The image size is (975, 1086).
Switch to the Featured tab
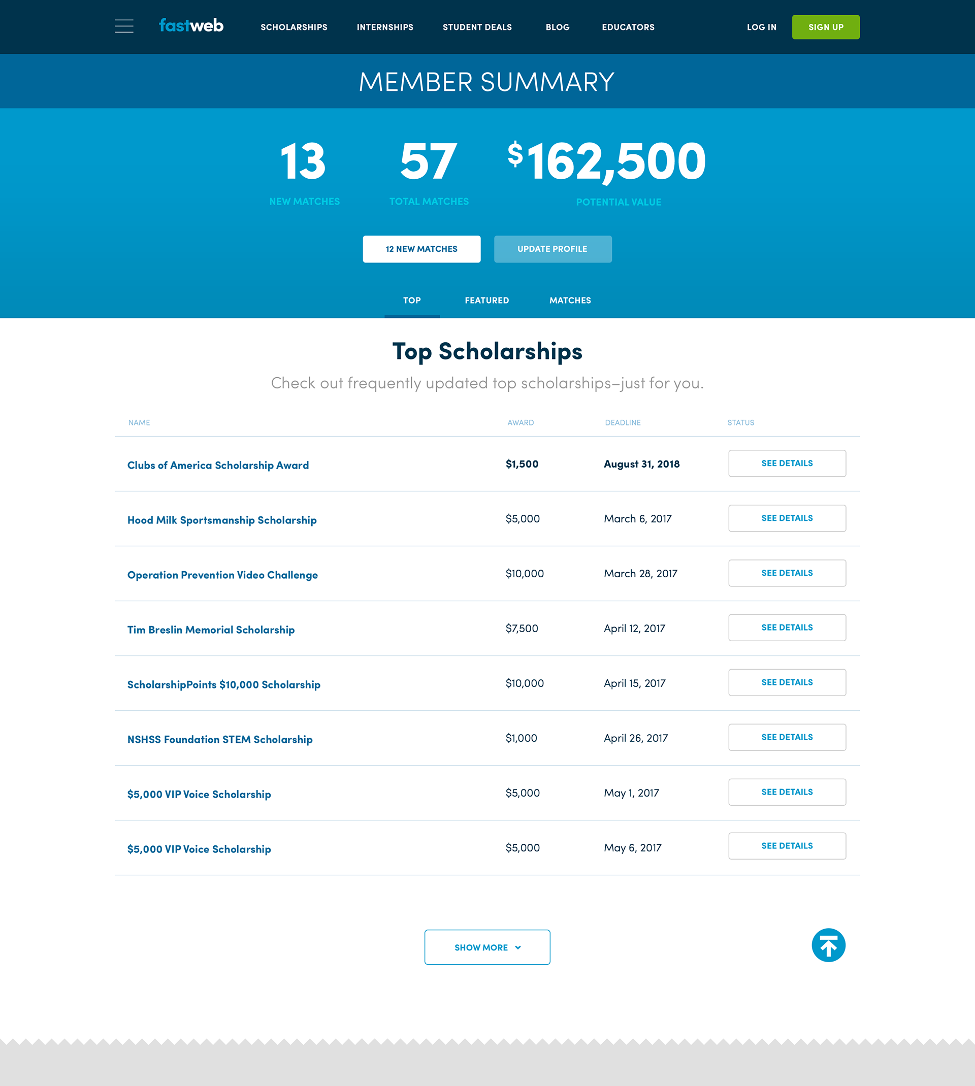tap(486, 301)
